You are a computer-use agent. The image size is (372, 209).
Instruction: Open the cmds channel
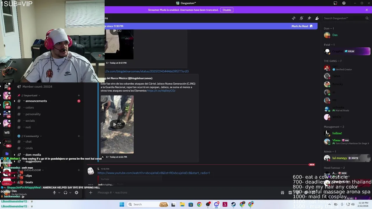click(48, 148)
